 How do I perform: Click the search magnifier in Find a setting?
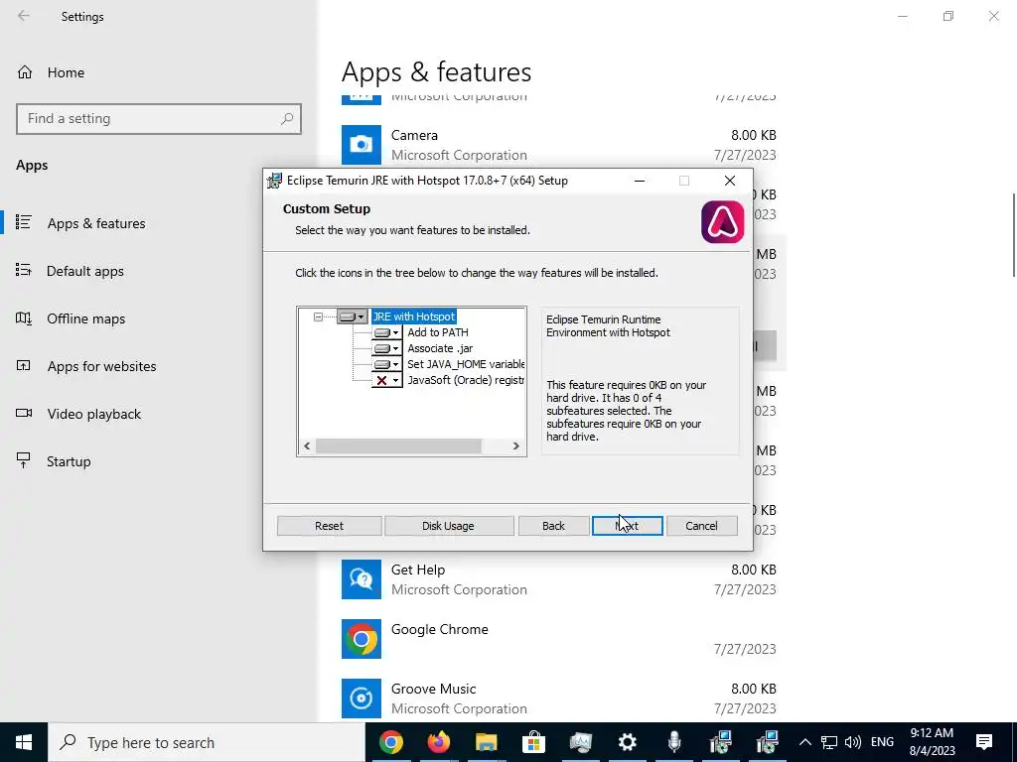(287, 119)
